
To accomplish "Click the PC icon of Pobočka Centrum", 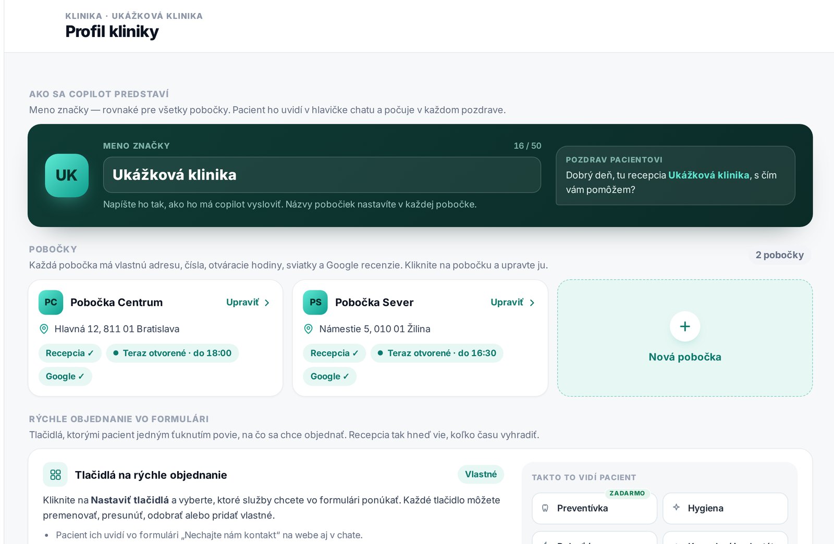I will (51, 302).
